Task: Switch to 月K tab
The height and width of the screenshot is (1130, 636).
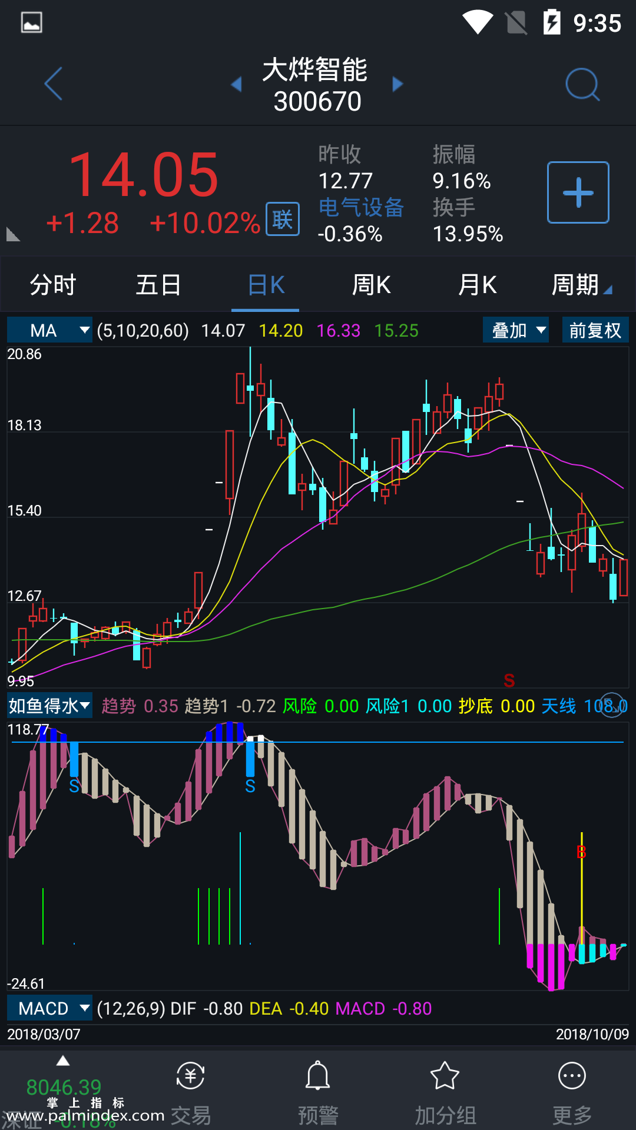Action: coord(477,285)
